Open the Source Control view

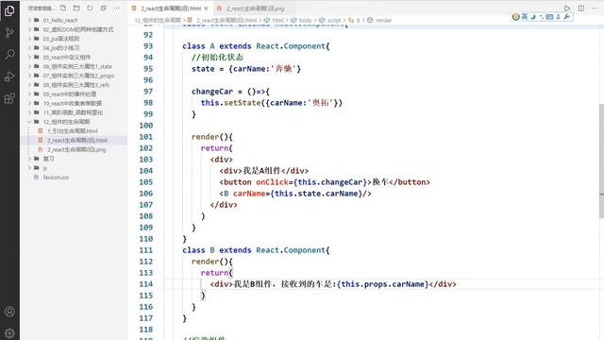9,32
